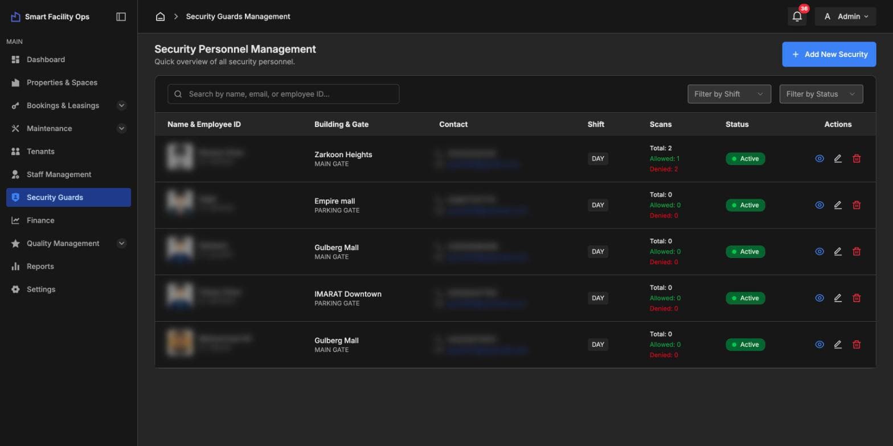View details of Zarkoon Heights guard
This screenshot has height=446, width=893.
pyautogui.click(x=820, y=159)
